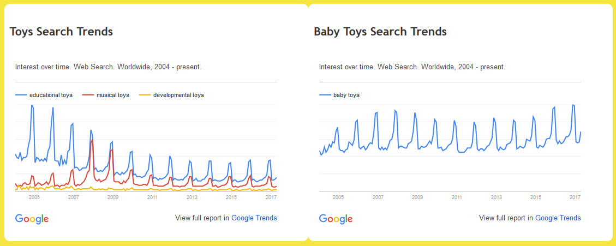Click the blue line swatch beside baby toys
Image resolution: width=616 pixels, height=246 pixels.
(325, 95)
